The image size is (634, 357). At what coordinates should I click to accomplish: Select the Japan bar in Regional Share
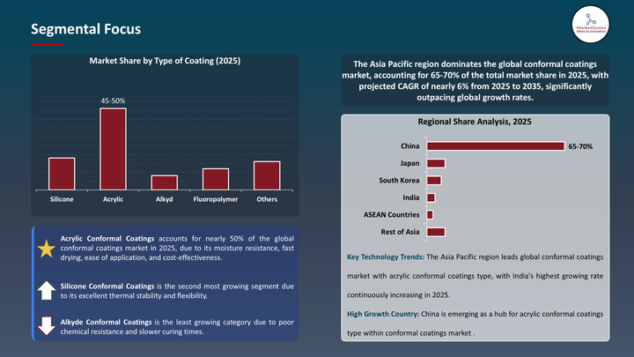click(x=436, y=163)
